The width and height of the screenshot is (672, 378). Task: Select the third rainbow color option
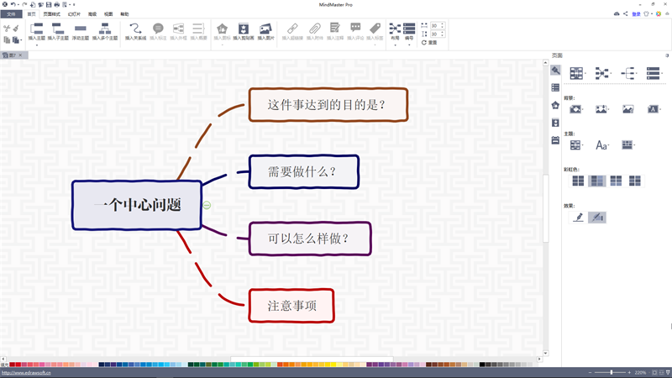click(616, 181)
